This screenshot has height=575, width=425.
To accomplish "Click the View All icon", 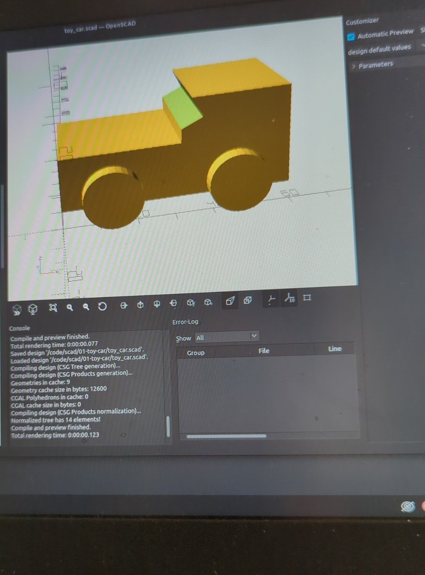I will tap(53, 308).
